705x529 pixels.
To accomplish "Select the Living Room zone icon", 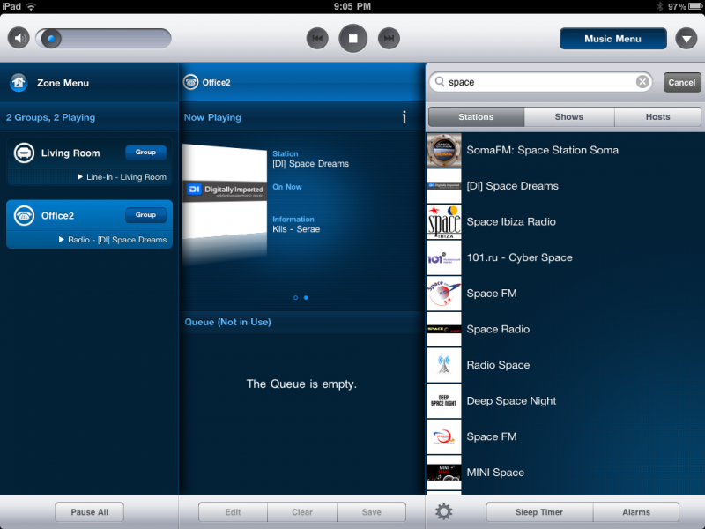I will (x=24, y=153).
